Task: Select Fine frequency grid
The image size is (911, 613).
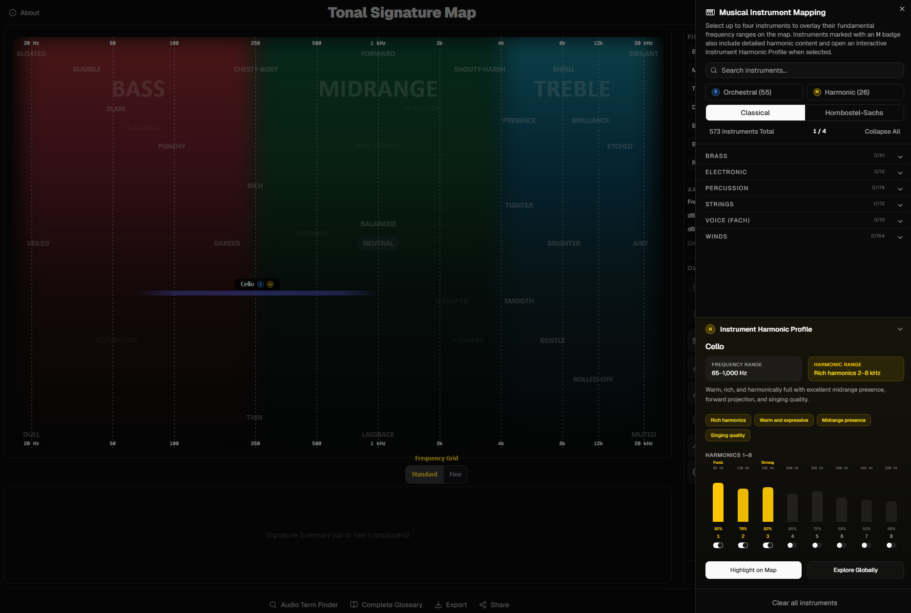Action: 455,475
